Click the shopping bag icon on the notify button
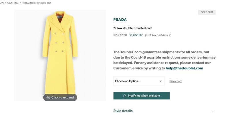231x115 pixels. (x=125, y=96)
